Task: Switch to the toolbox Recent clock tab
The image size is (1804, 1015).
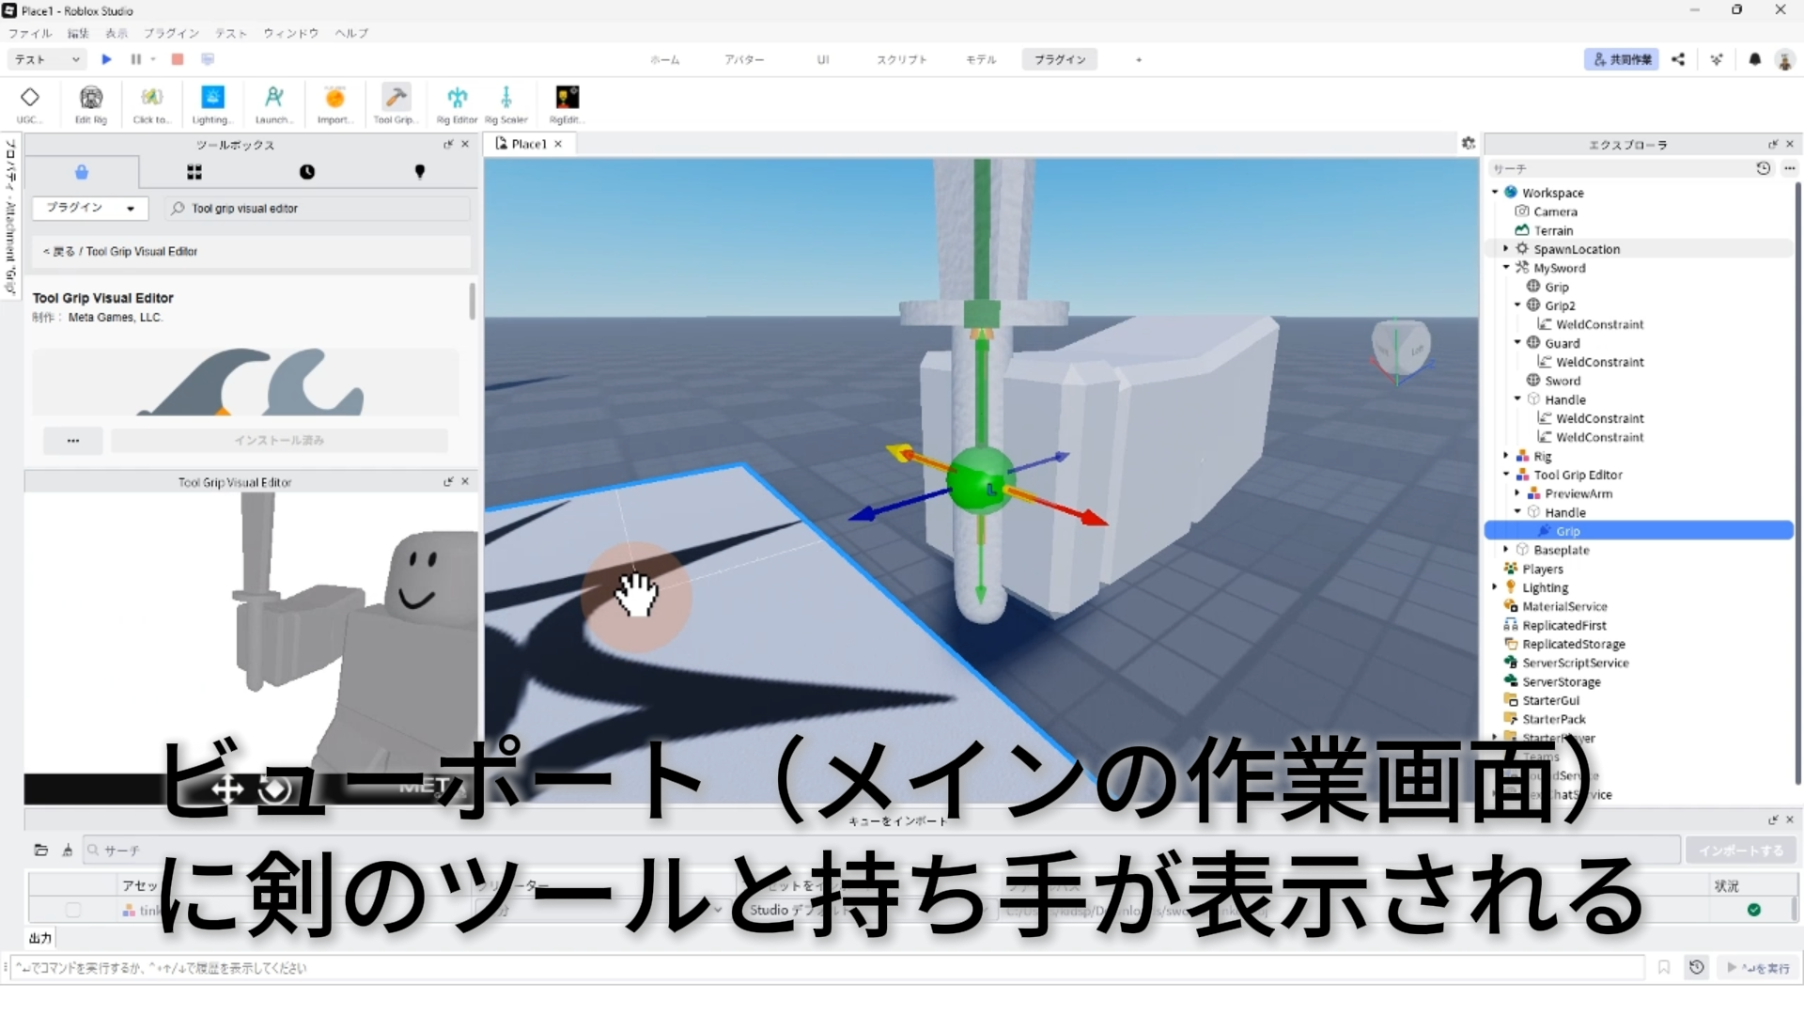Action: (x=307, y=172)
